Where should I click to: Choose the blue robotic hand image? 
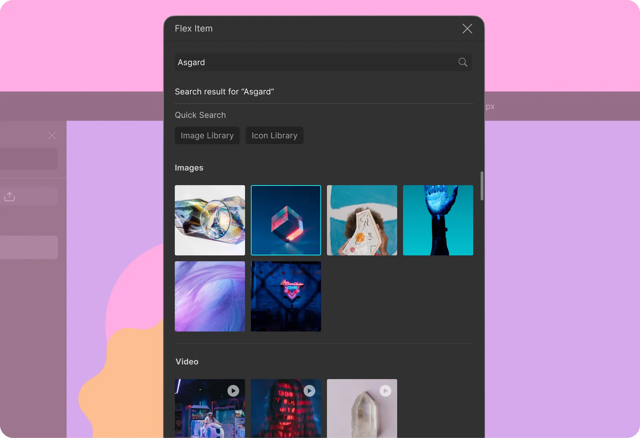438,220
